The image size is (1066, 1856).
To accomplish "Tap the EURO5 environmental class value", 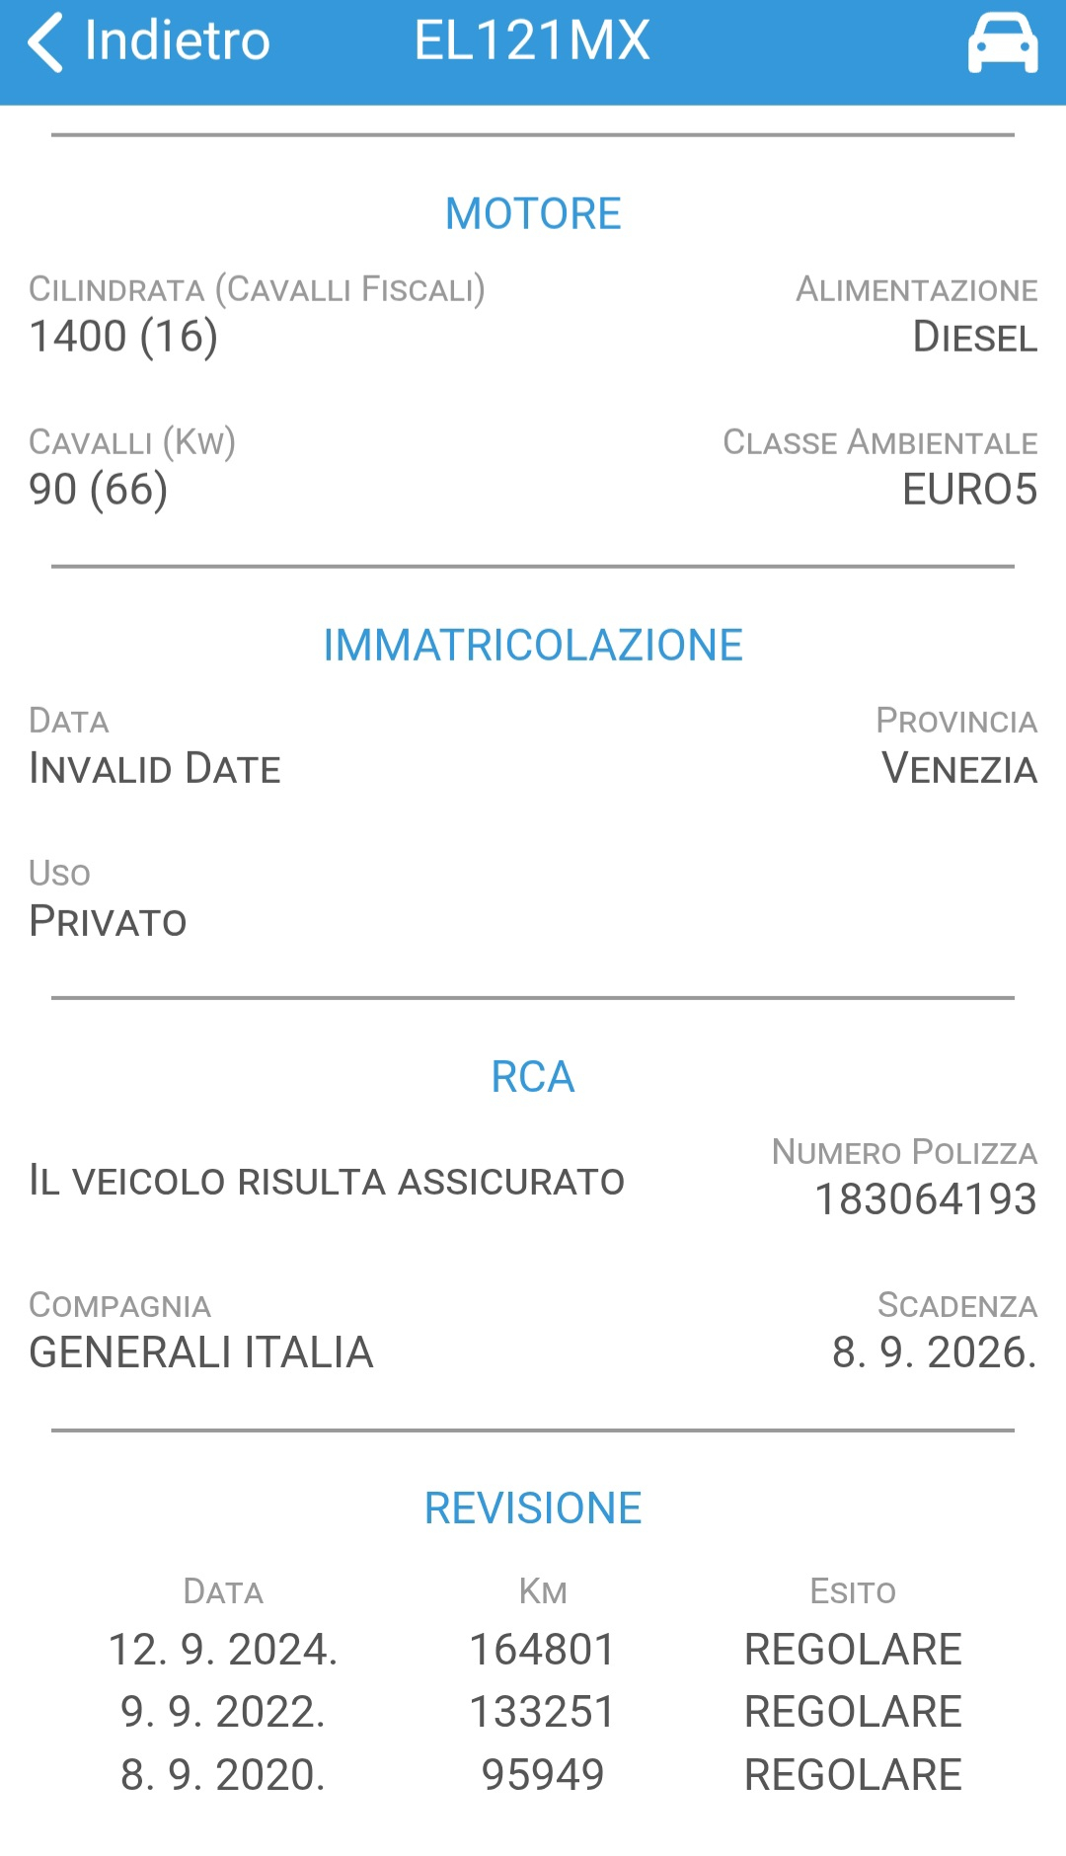I will [969, 490].
